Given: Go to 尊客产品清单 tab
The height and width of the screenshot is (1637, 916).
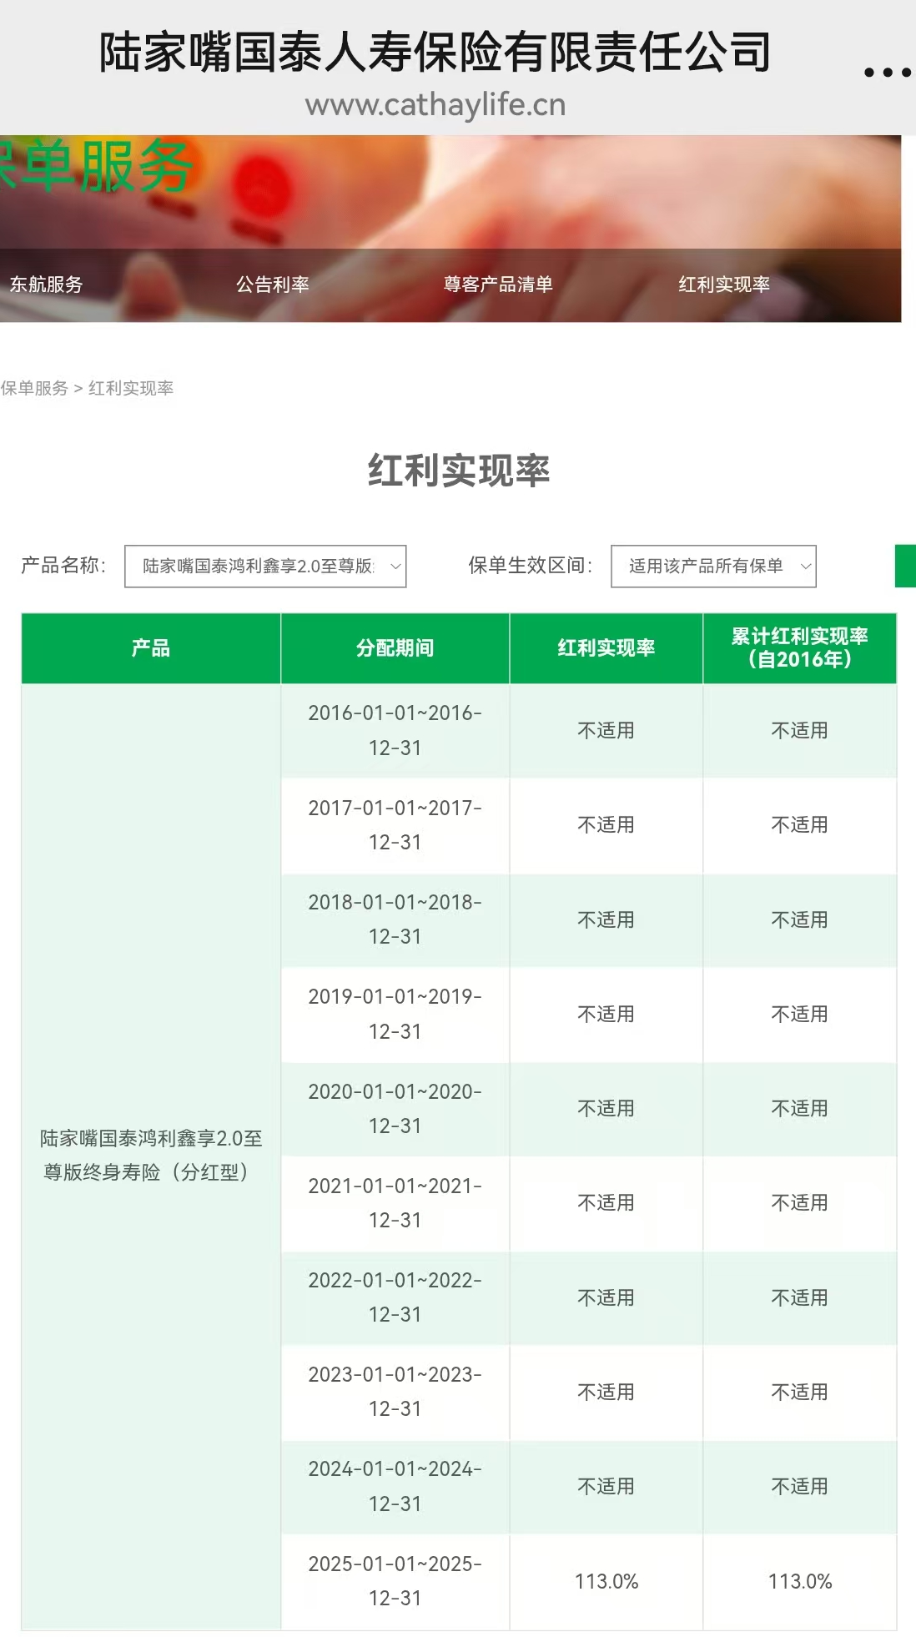Looking at the screenshot, I should tap(498, 285).
